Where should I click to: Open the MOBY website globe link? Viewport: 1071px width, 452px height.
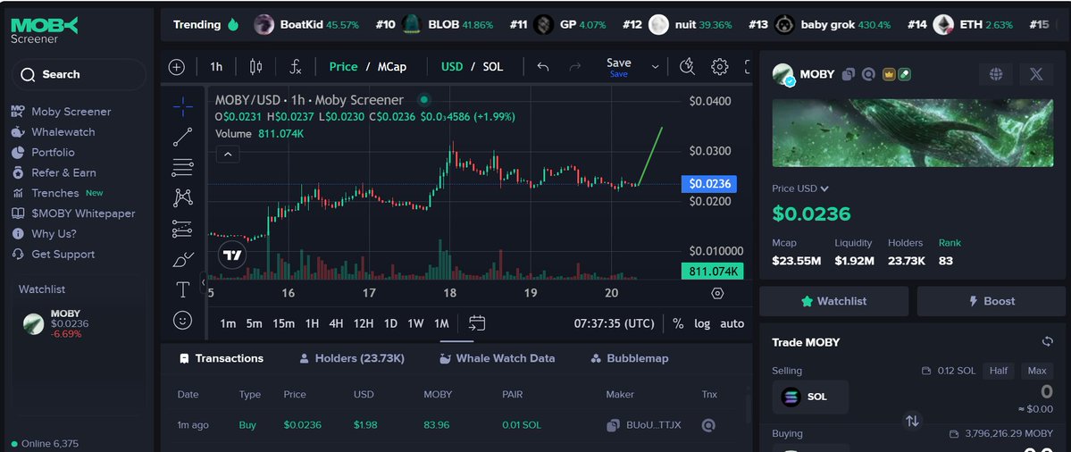995,74
